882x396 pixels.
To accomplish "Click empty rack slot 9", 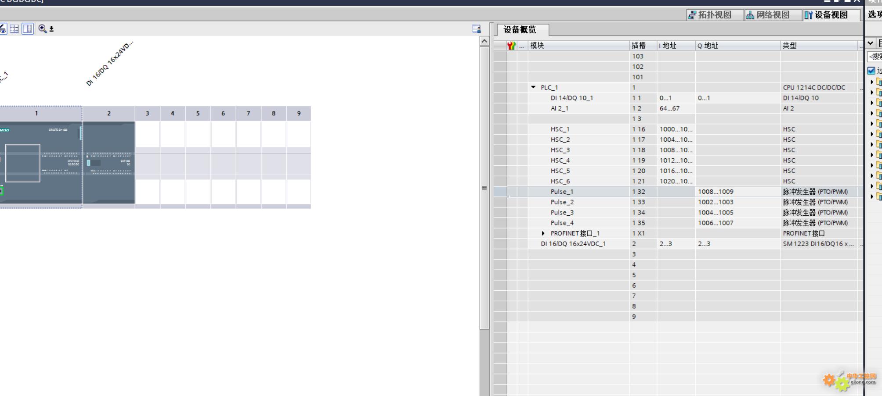I will tap(299, 163).
